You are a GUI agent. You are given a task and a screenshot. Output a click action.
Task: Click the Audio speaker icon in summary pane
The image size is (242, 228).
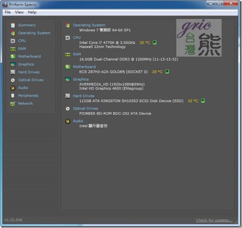[x=68, y=121]
